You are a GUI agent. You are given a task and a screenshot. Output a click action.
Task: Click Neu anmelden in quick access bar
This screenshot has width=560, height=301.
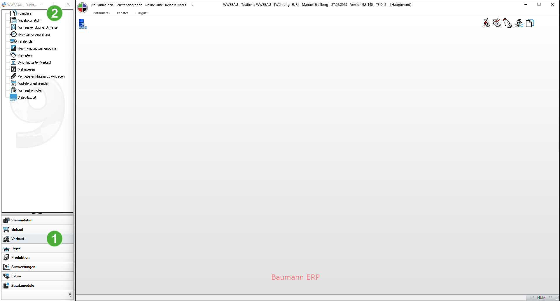pos(102,5)
